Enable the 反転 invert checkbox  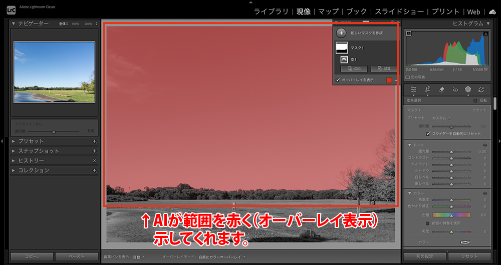coord(475,100)
